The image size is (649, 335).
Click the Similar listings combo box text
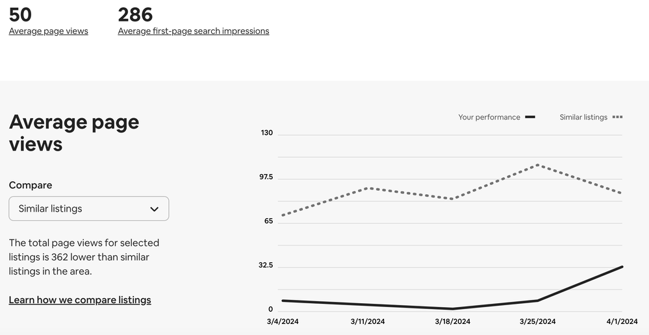click(51, 209)
